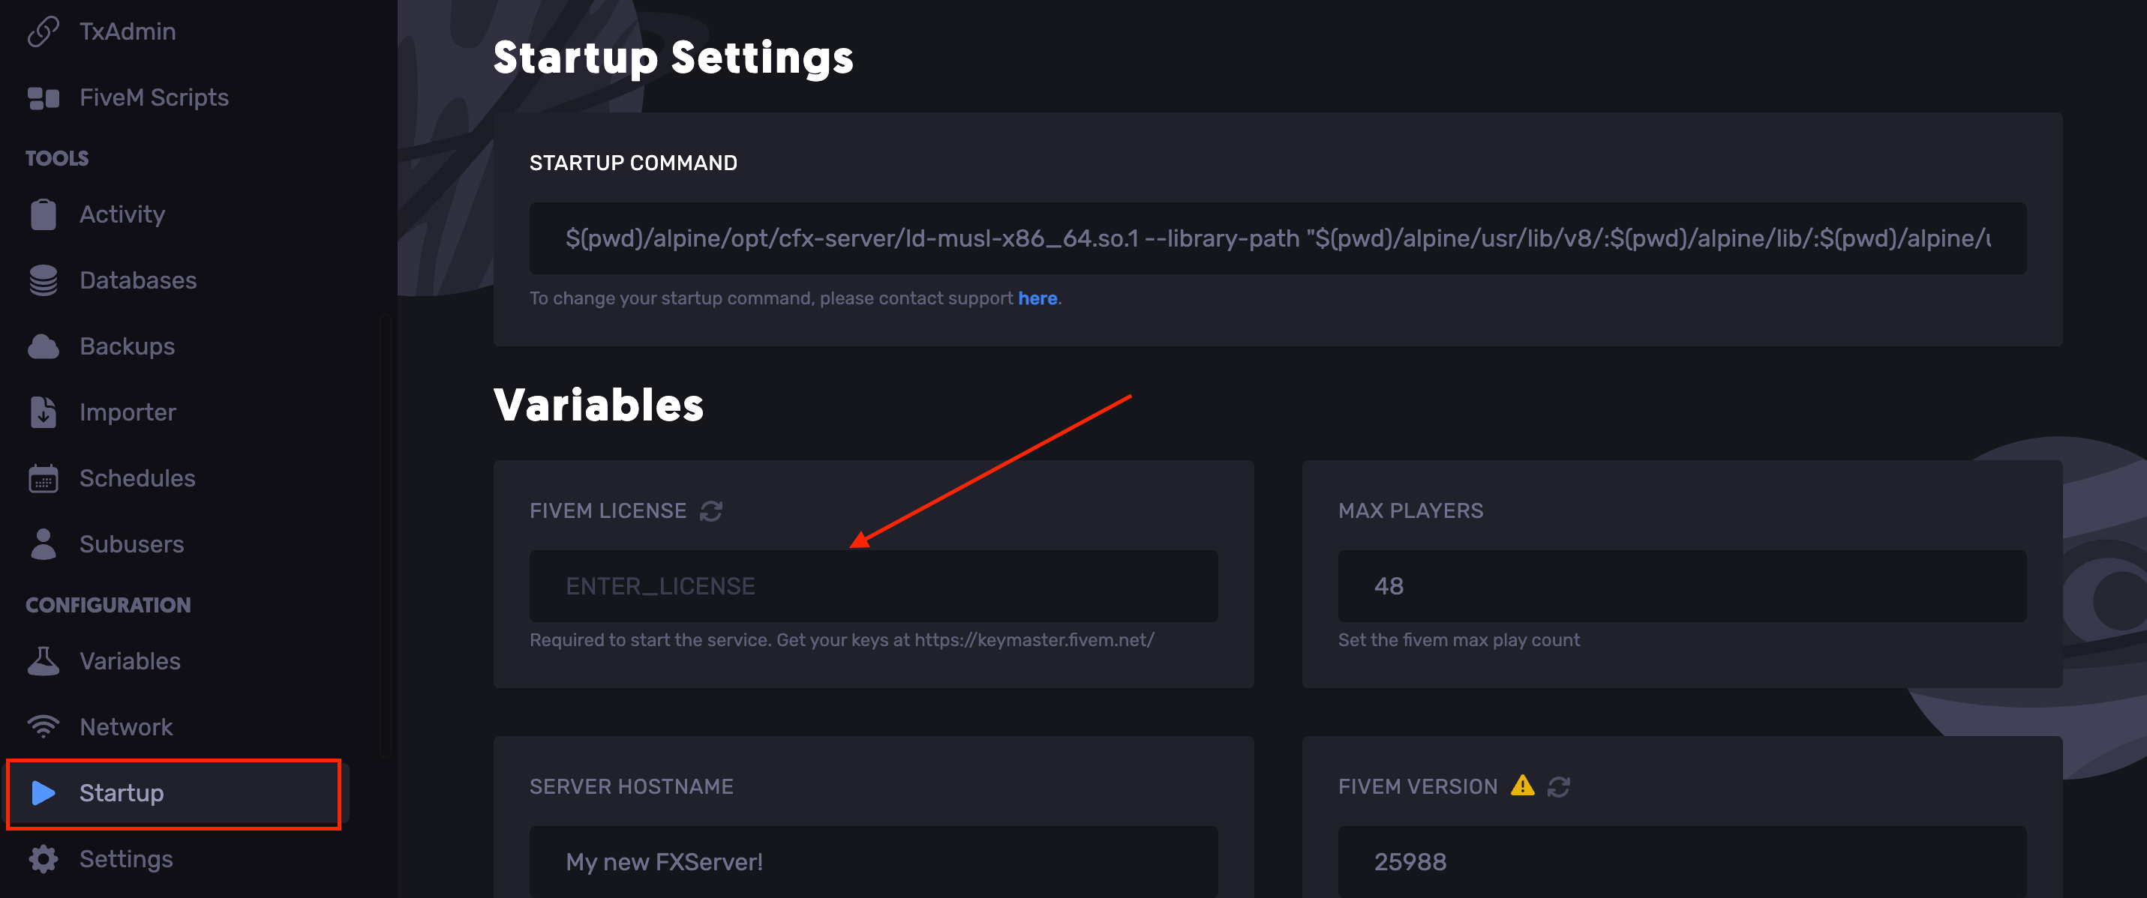The height and width of the screenshot is (898, 2147).
Task: Go to the Activity page
Action: click(122, 215)
